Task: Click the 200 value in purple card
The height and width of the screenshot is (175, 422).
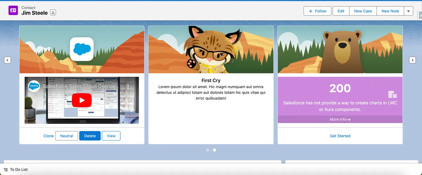Action: 340,88
